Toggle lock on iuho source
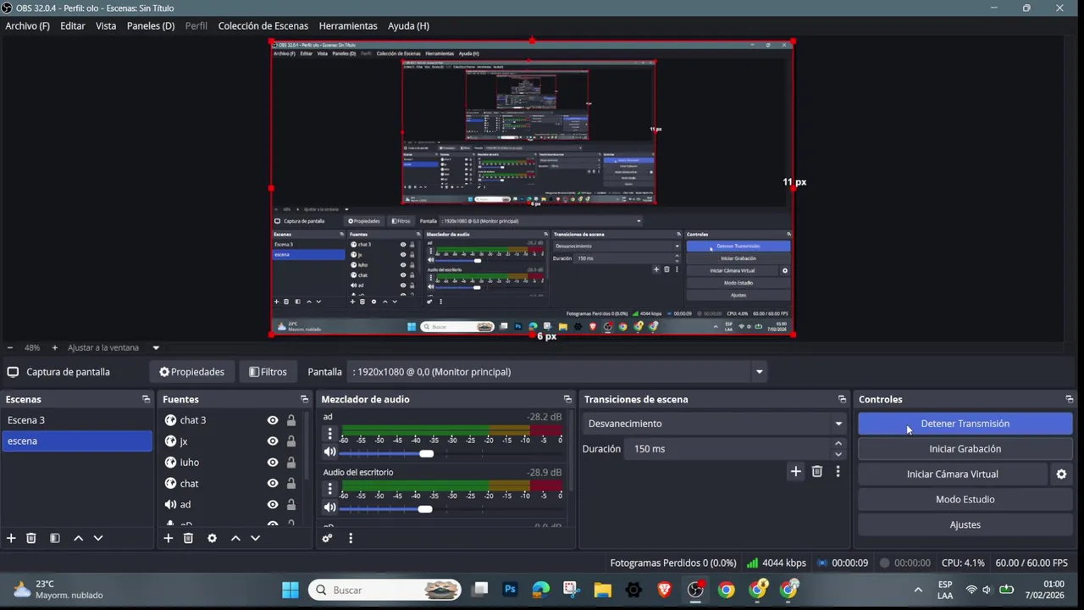1084x610 pixels. point(291,463)
